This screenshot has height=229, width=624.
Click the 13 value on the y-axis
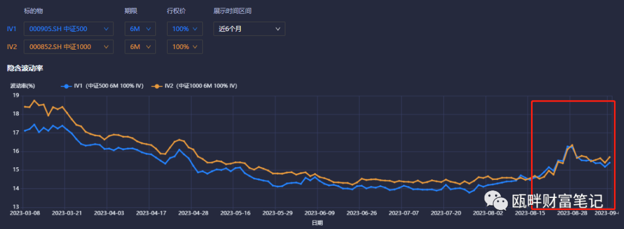(16, 207)
